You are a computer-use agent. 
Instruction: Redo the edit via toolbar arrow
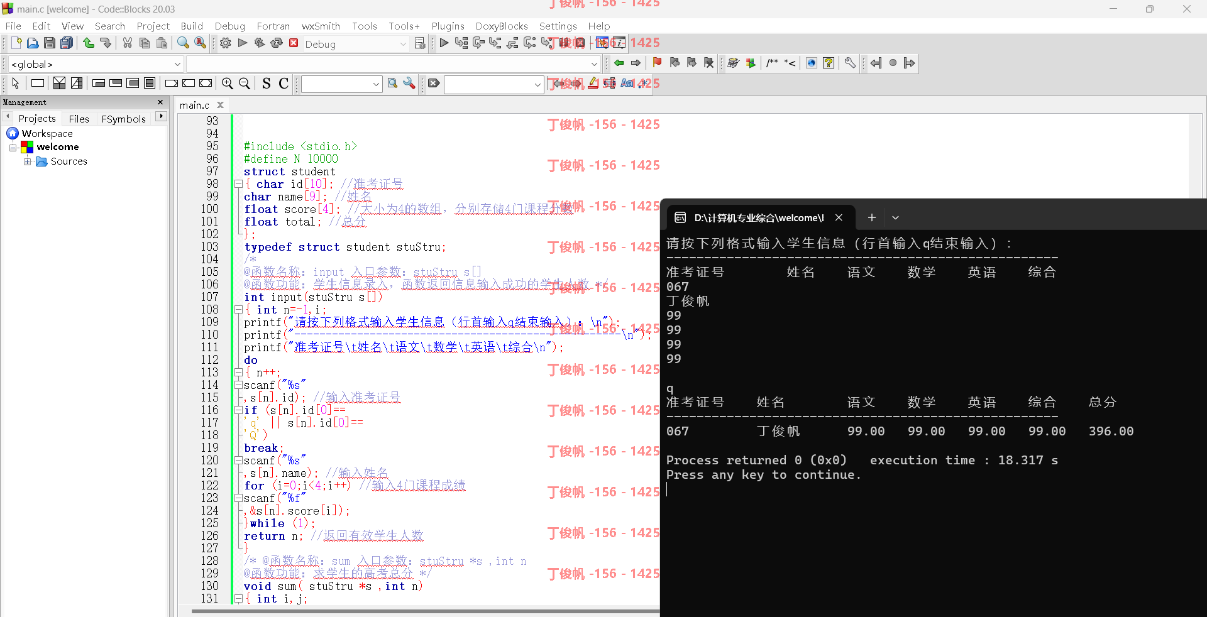point(106,43)
